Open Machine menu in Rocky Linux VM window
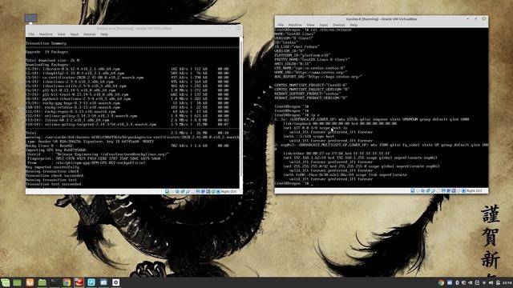This screenshot has width=513, height=288. [x=46, y=34]
